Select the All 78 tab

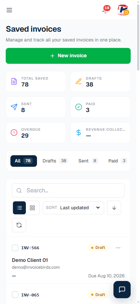[24, 161]
